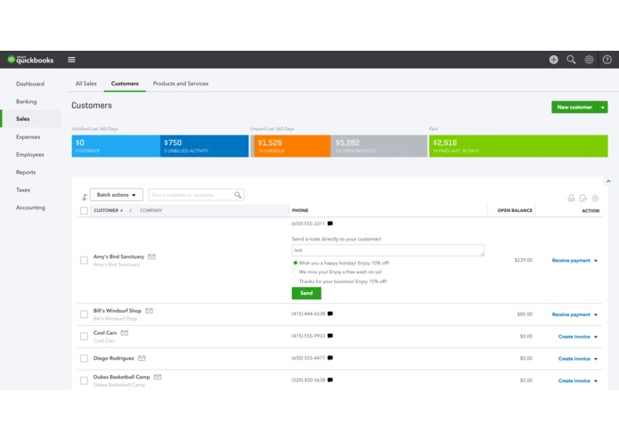Open the Batch actions dropdown
The image size is (619, 440).
(117, 195)
